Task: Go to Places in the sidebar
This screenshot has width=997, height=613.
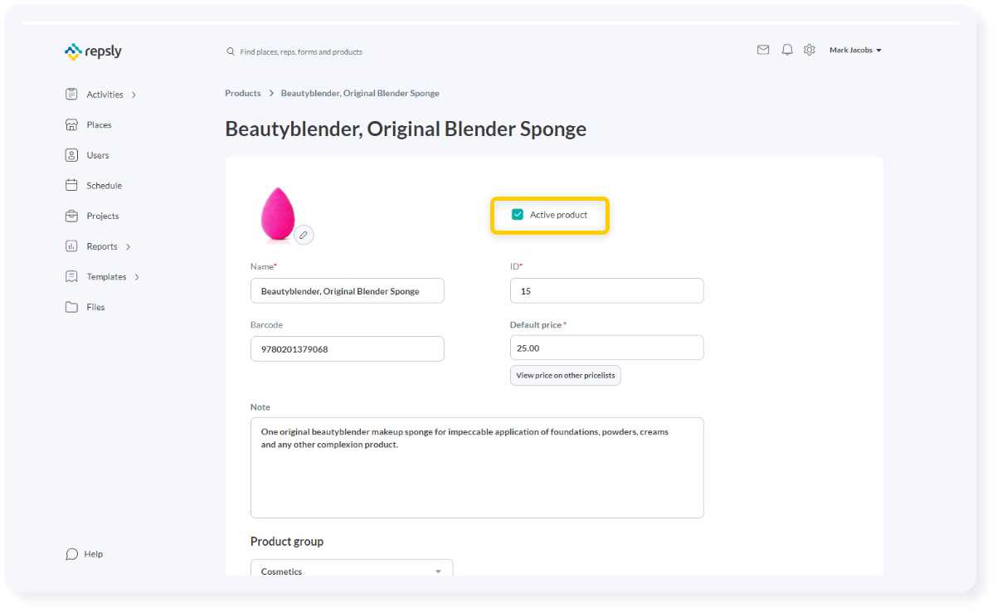Action: coord(99,125)
